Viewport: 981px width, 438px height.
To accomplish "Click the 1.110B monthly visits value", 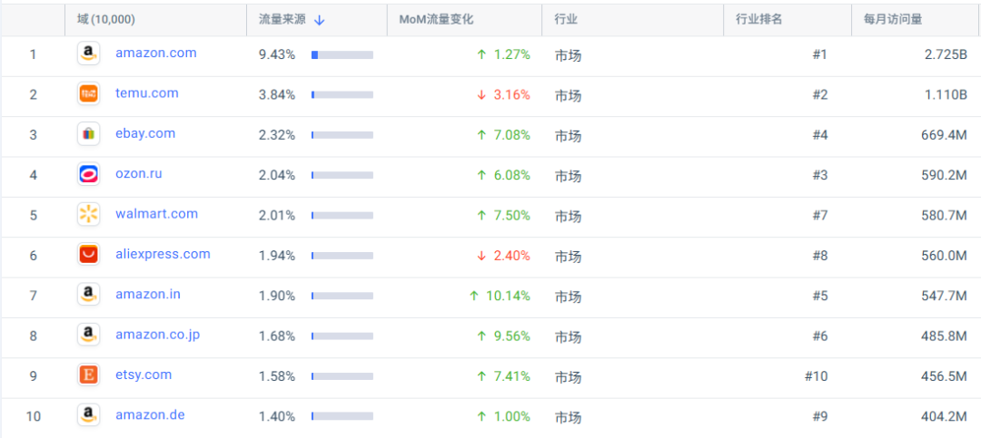I will click(946, 95).
